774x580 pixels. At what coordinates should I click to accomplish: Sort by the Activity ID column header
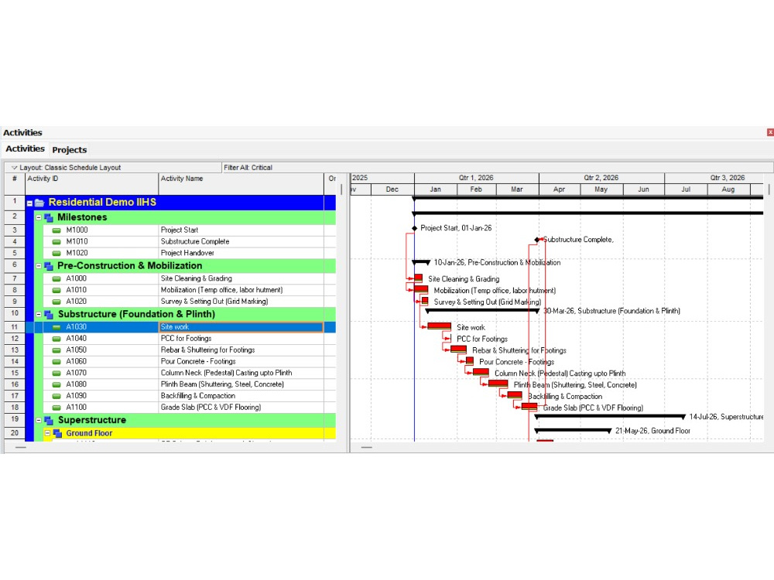point(91,183)
